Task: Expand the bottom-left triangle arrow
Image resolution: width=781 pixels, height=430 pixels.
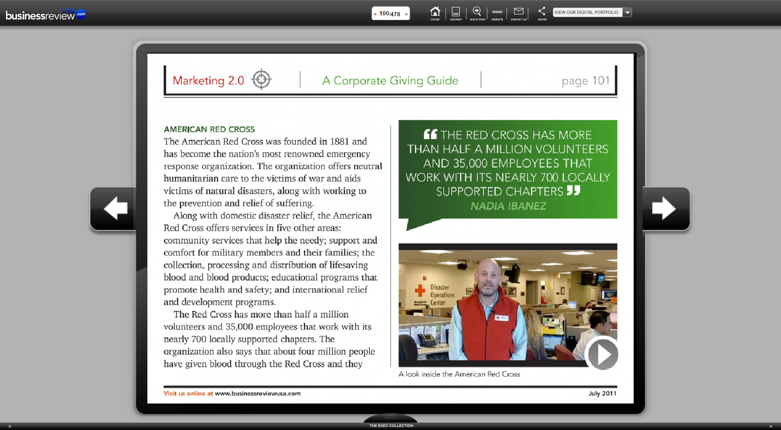Action: click(x=9, y=426)
